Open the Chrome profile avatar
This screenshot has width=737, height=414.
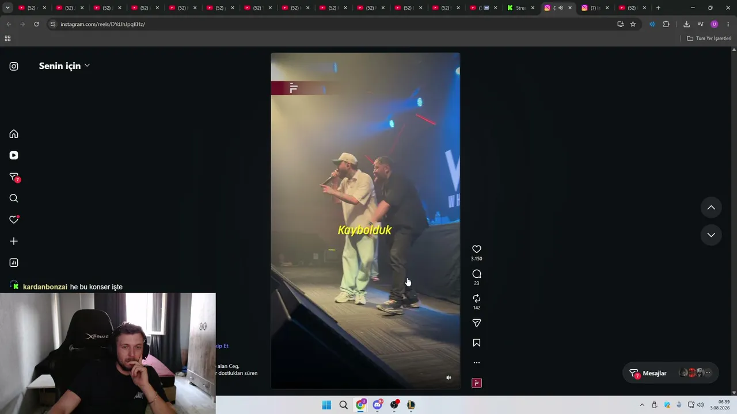(x=715, y=24)
